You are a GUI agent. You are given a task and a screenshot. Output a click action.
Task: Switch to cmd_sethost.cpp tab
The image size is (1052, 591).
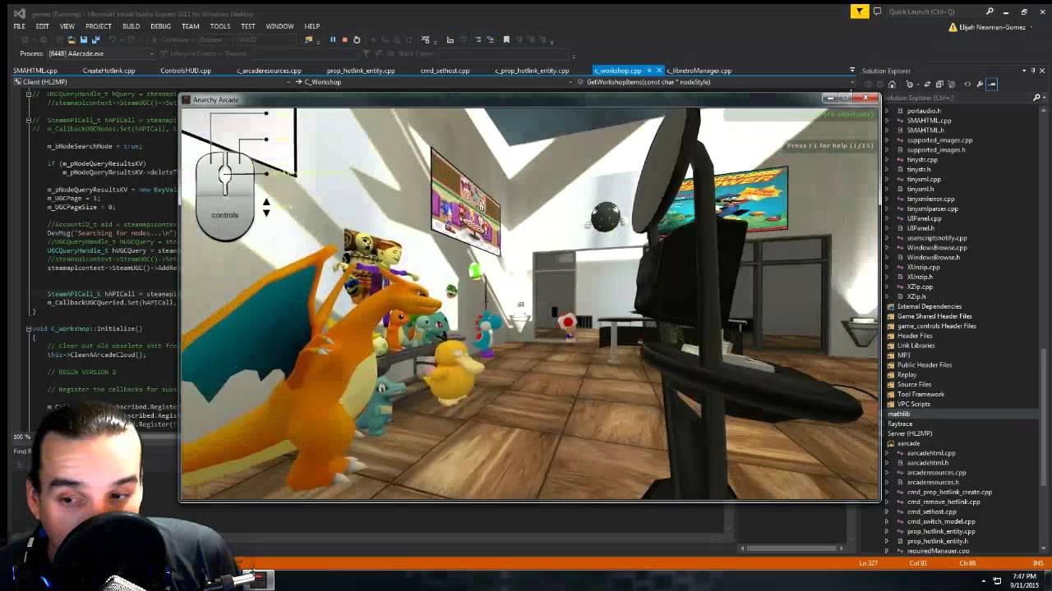pos(445,71)
